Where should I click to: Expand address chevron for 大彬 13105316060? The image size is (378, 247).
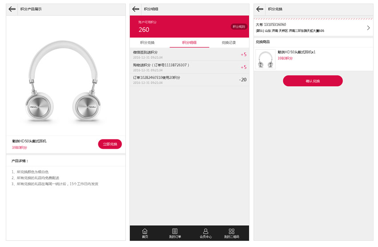point(368,28)
